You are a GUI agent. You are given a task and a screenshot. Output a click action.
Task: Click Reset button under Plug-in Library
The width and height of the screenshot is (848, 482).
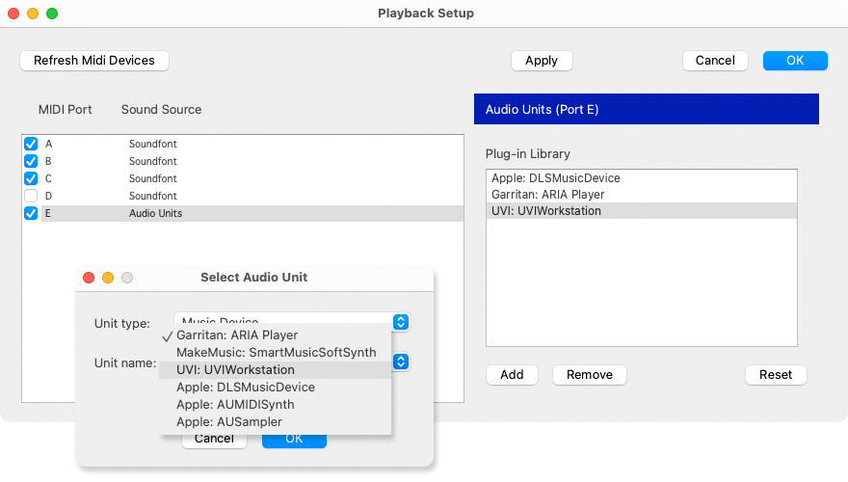(x=776, y=375)
